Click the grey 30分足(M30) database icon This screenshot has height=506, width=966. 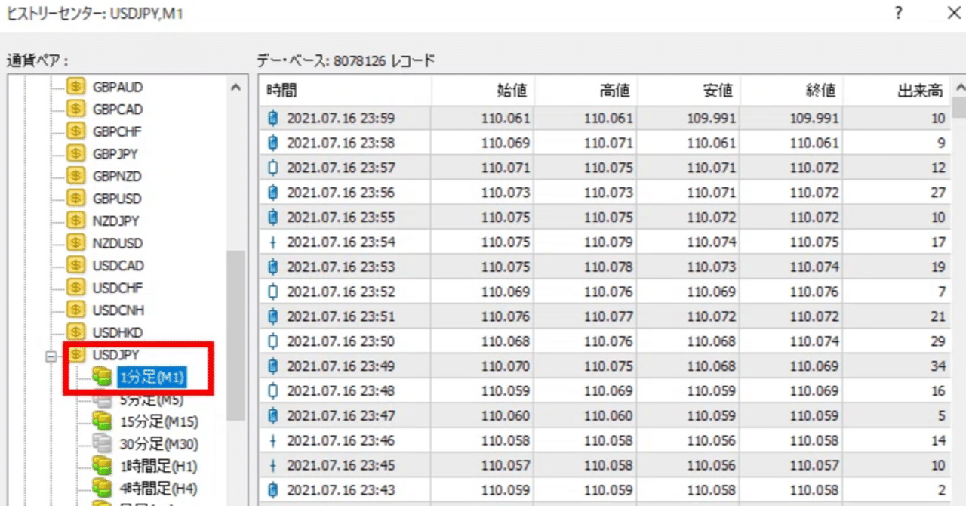101,443
